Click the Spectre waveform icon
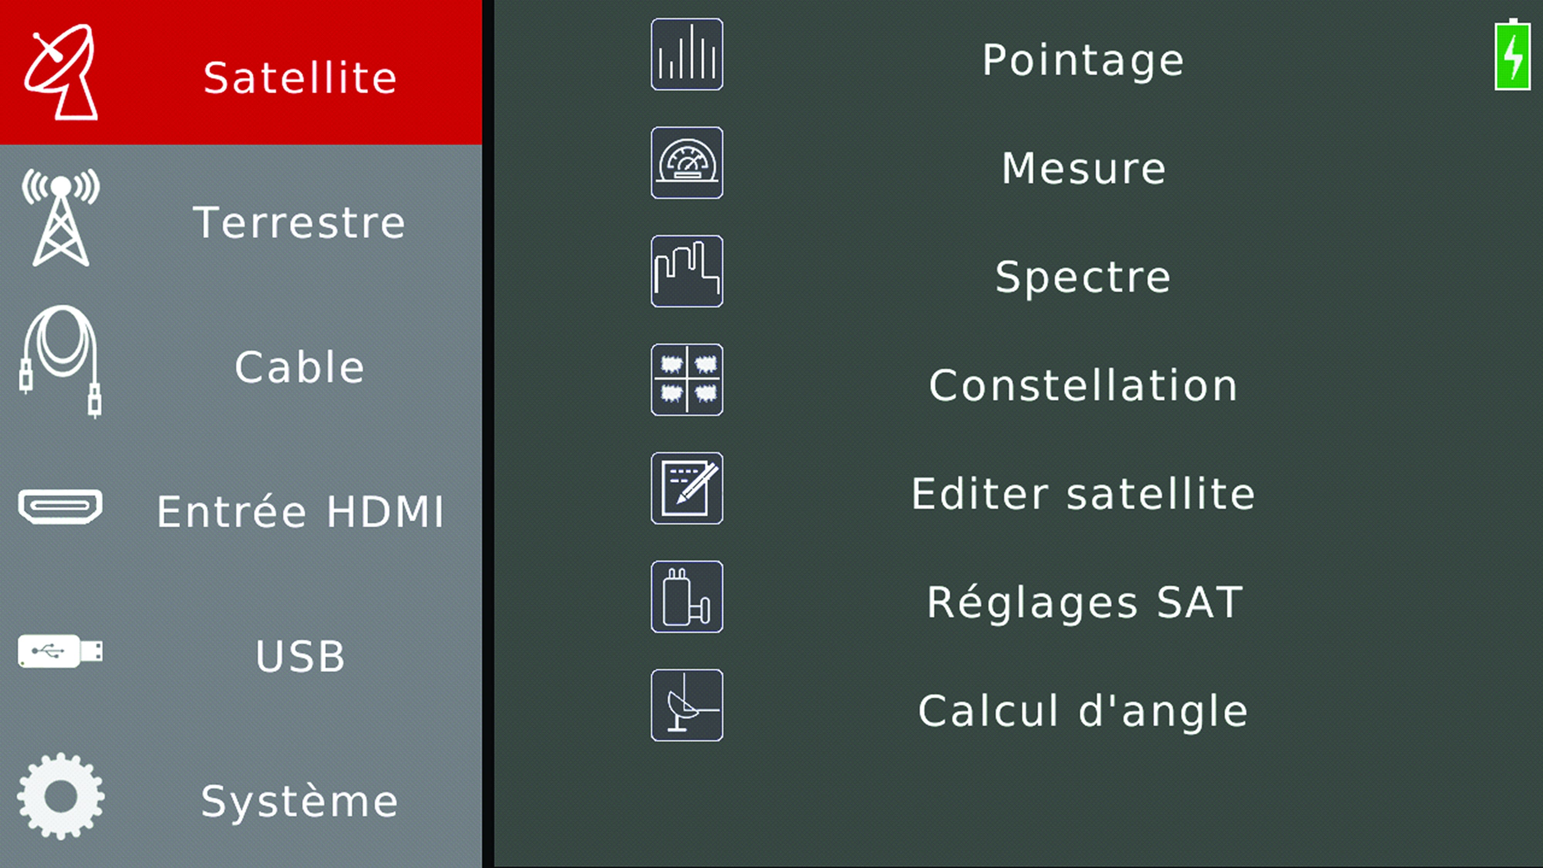The image size is (1543, 868). click(x=687, y=271)
